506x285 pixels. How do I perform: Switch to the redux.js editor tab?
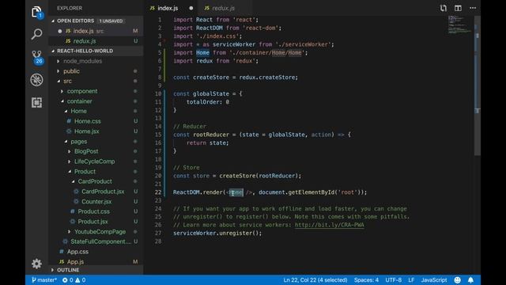tap(223, 8)
